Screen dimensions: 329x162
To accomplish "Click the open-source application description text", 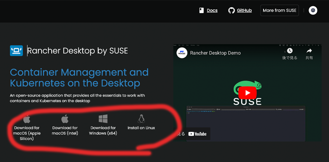I will tap(77, 98).
